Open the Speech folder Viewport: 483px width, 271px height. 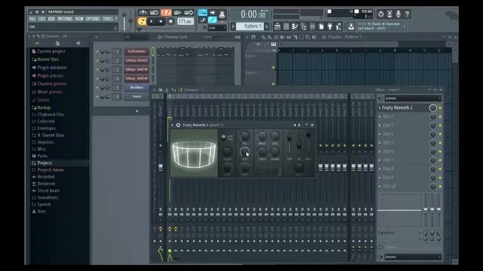44,204
